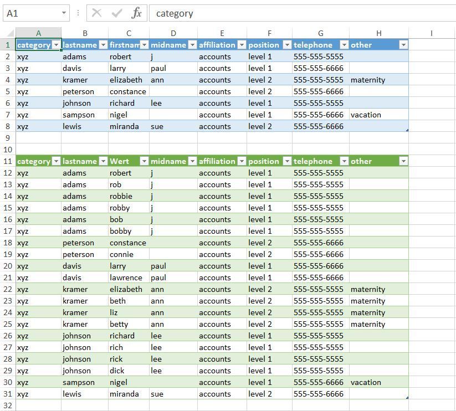Select column A header
This screenshot has width=456, height=411.
click(x=38, y=33)
